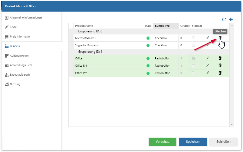Sort by the Gruppierung column header
This screenshot has width=243, height=152.
pos(184,26)
